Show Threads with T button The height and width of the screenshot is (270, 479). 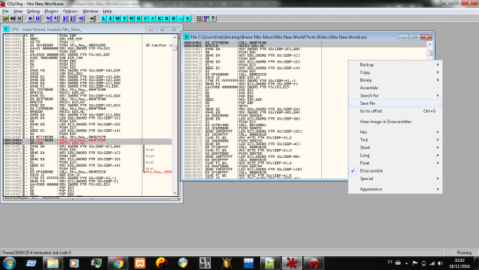pyautogui.click(x=125, y=18)
